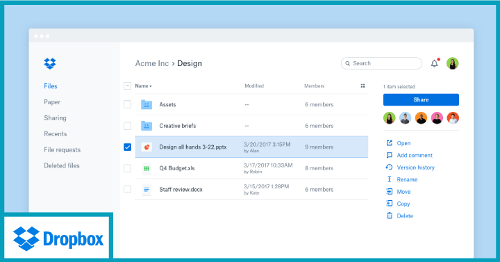500x262 pixels.
Task: Click Move link in actions panel
Action: (403, 192)
